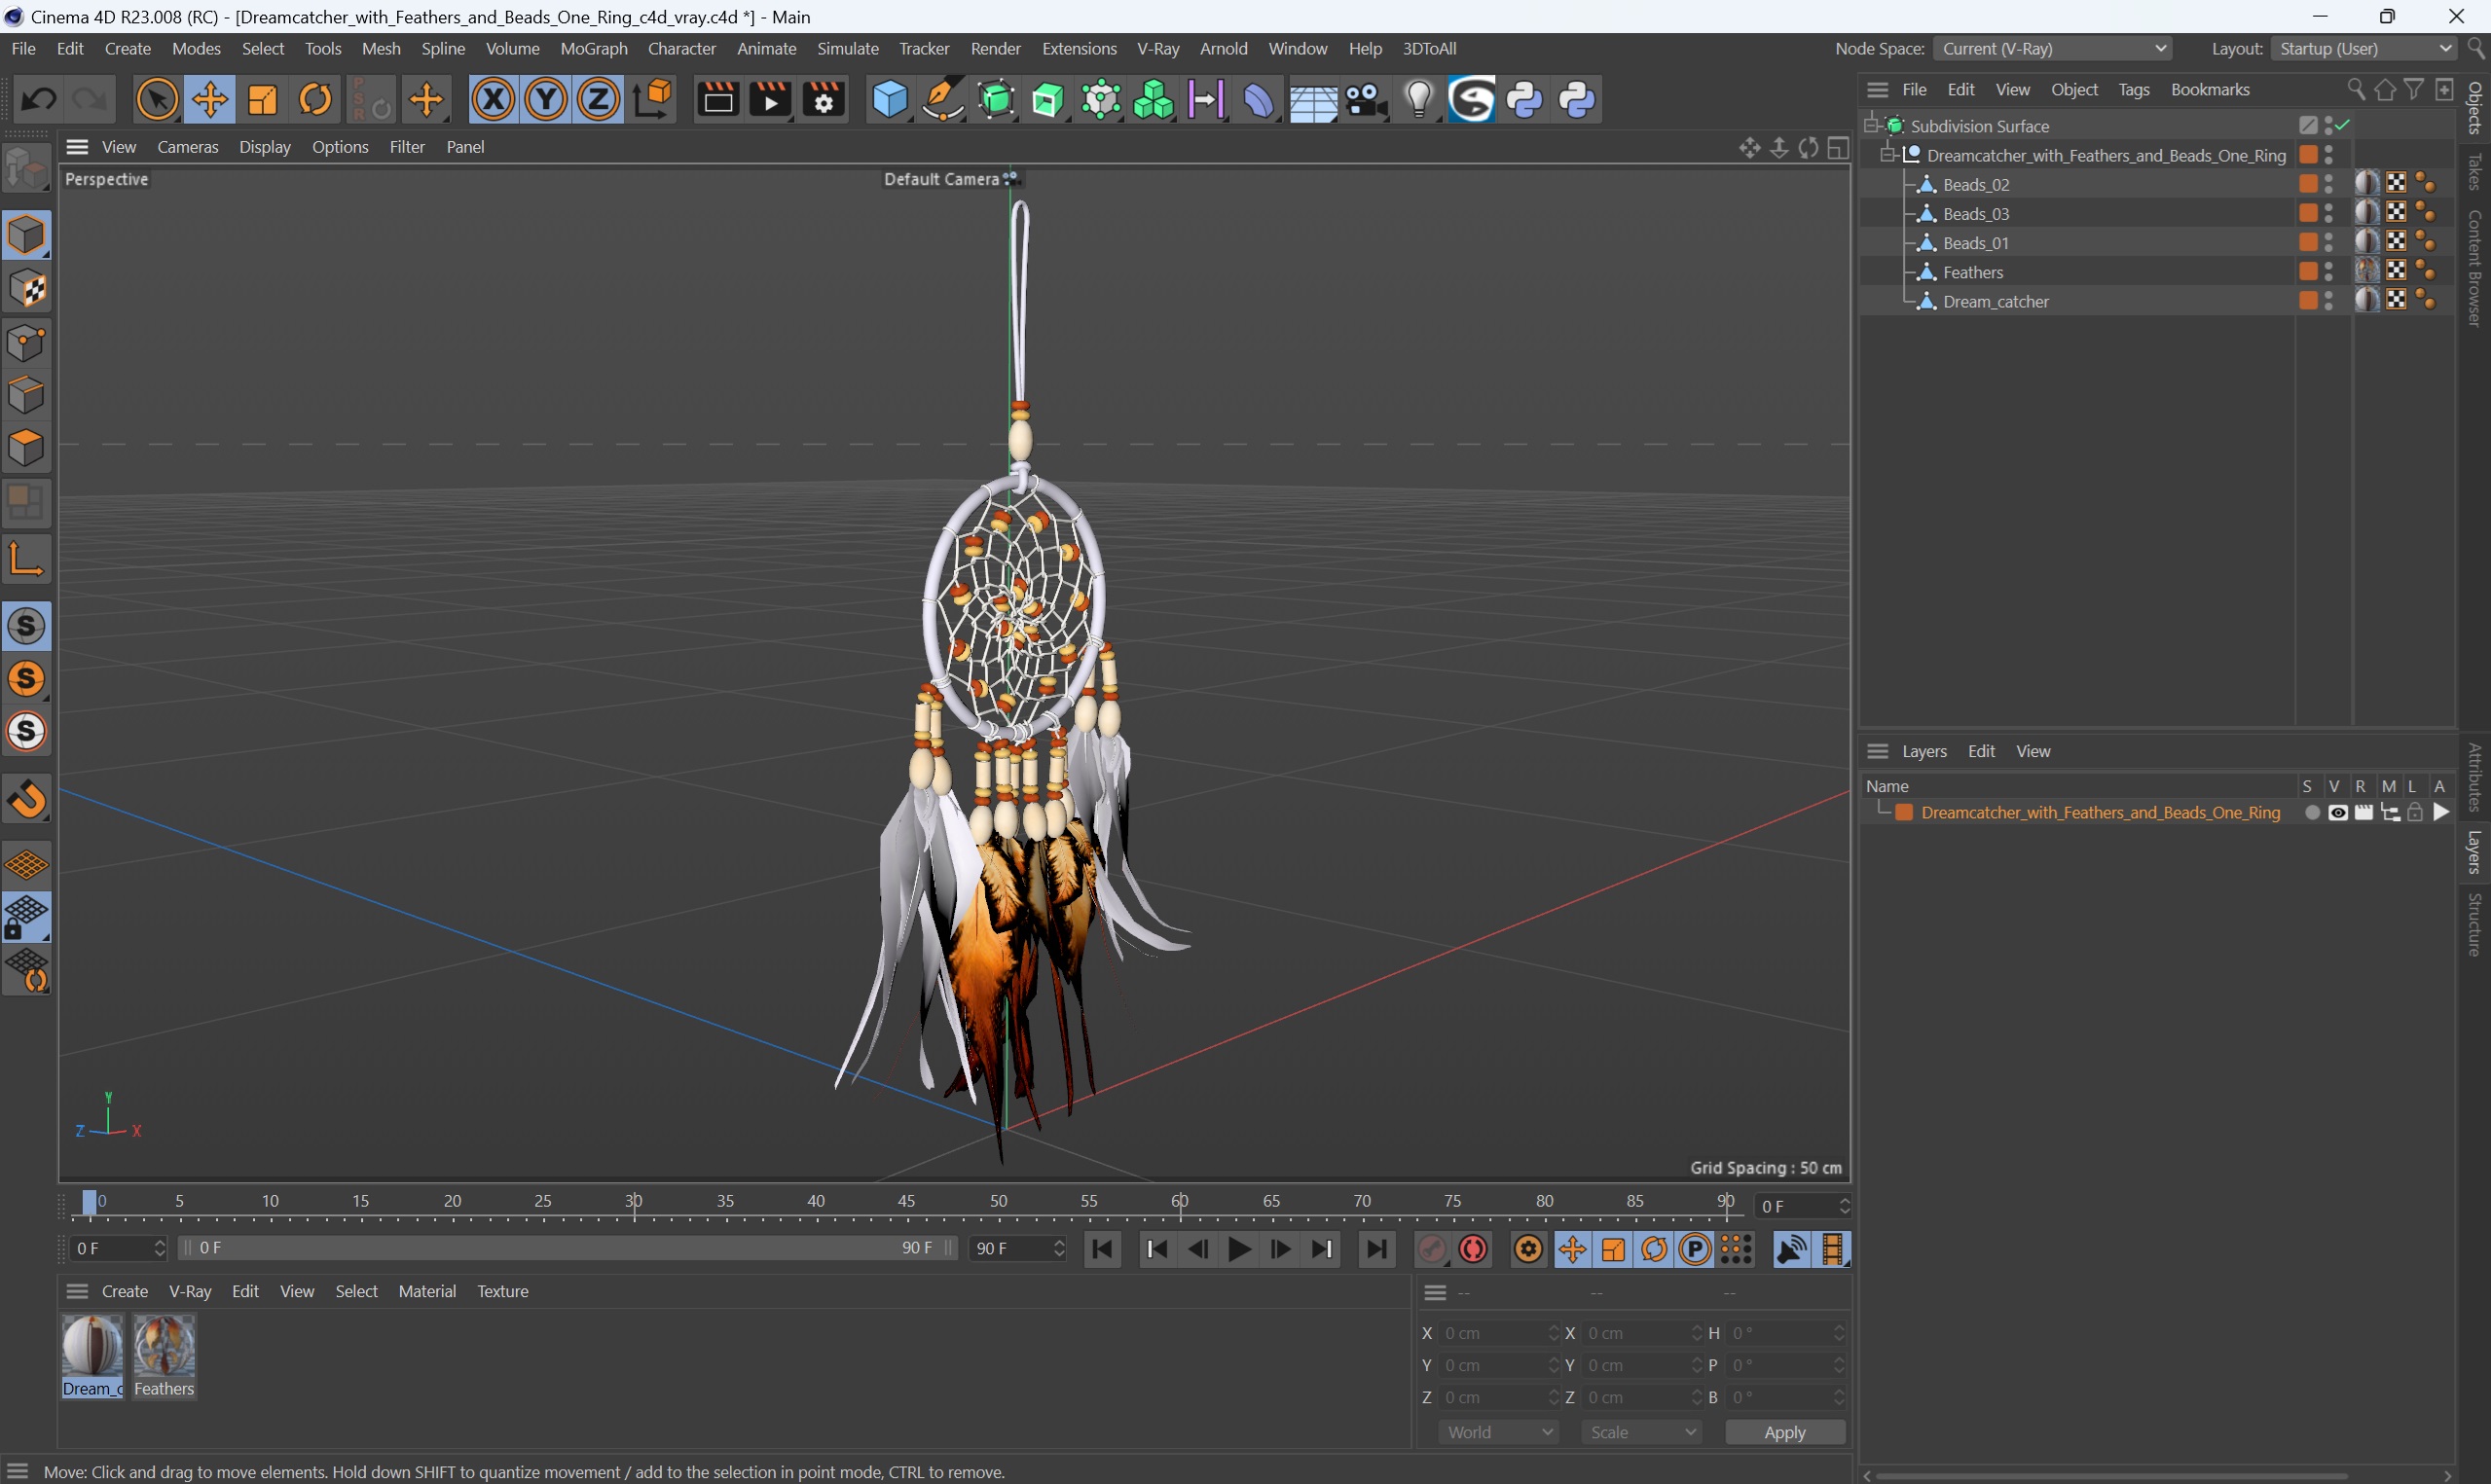Open Material Manager hamburger menu
This screenshot has width=2491, height=1484.
pos(77,1291)
